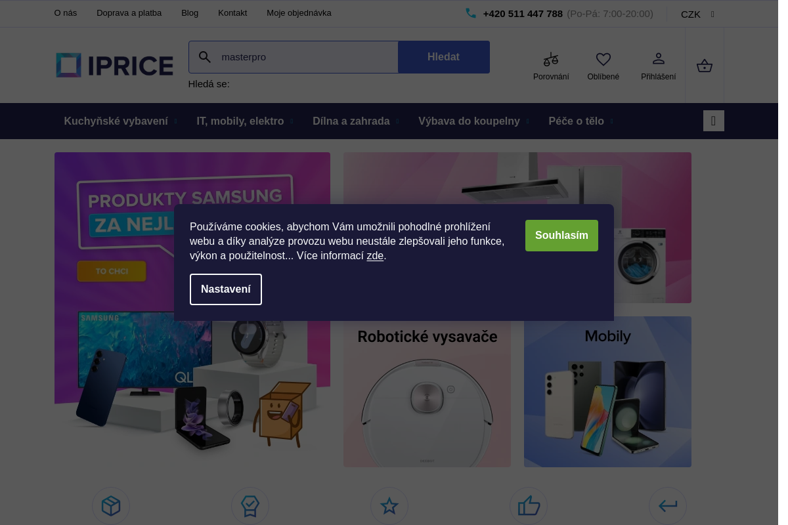The image size is (788, 525).
Task: Open the shopping basket icon
Action: tap(705, 66)
